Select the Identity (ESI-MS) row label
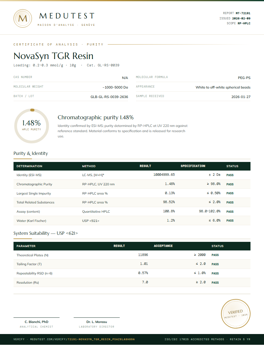This screenshot has width=264, height=354. click(29, 175)
